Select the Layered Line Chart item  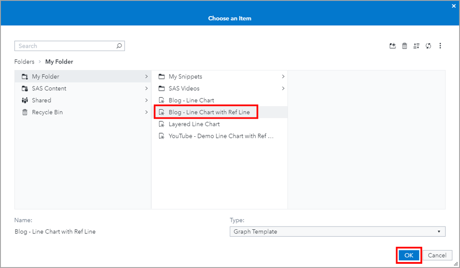pos(194,124)
